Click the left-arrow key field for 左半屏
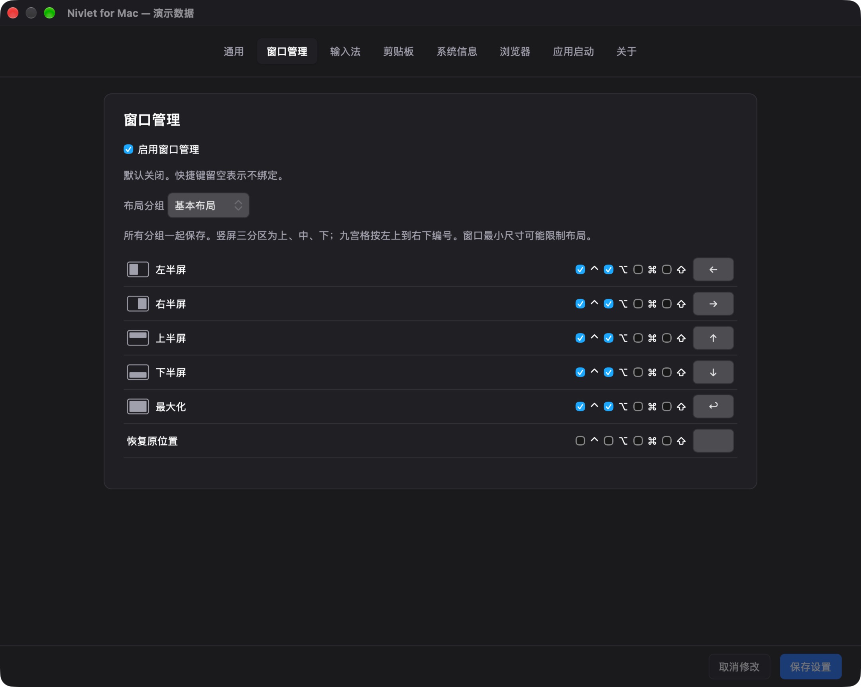 pyautogui.click(x=713, y=269)
